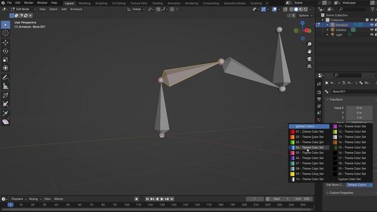Toggle the camera view icon
Image resolution: width=377 pixels, height=212 pixels.
click(x=309, y=59)
